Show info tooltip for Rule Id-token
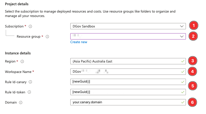 pyautogui.click(x=29, y=92)
